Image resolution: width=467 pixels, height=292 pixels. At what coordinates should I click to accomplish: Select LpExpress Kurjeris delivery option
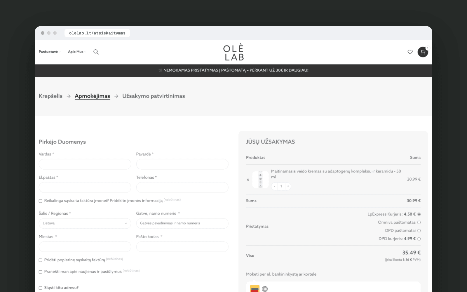coord(419,214)
